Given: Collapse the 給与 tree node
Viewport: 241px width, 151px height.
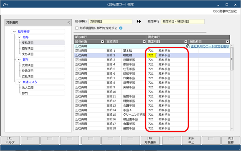Looking at the screenshot, I should click(19, 37).
